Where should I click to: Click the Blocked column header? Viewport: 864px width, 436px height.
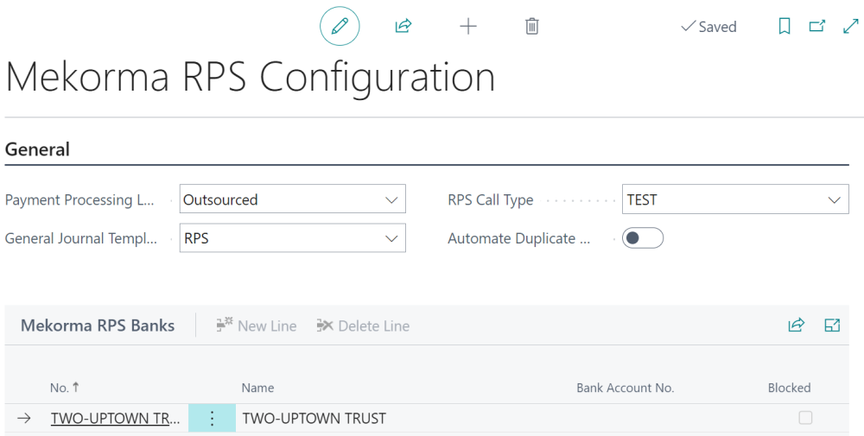(789, 388)
